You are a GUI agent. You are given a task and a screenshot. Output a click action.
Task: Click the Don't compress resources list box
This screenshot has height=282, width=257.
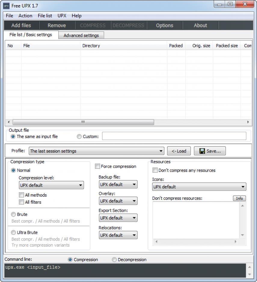(196, 220)
